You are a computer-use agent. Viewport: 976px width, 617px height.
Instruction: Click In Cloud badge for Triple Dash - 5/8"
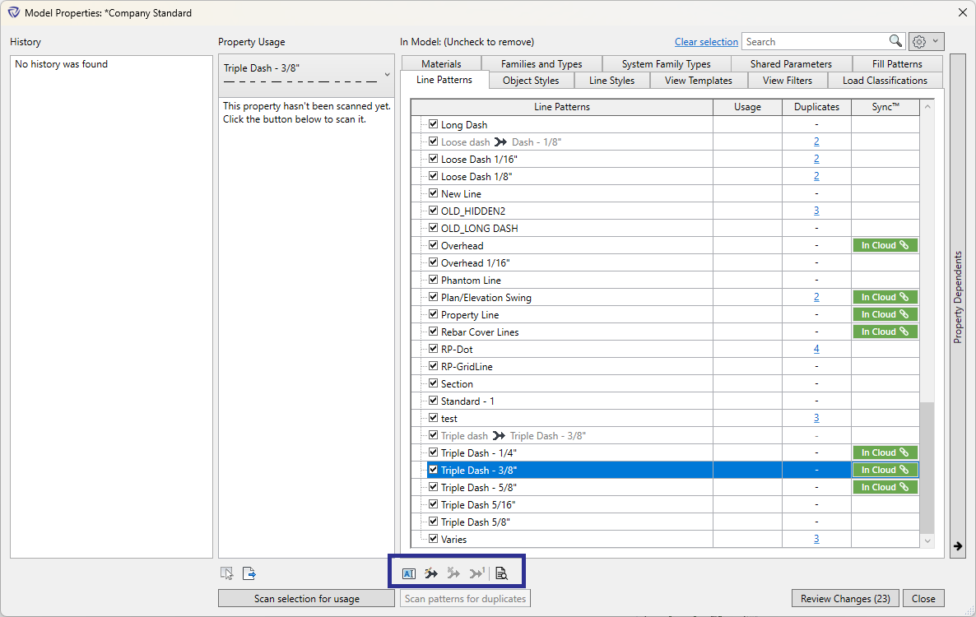885,488
